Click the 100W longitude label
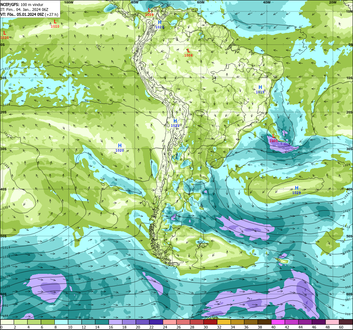Viewport: 353px width, 330px height. tap(69, 2)
